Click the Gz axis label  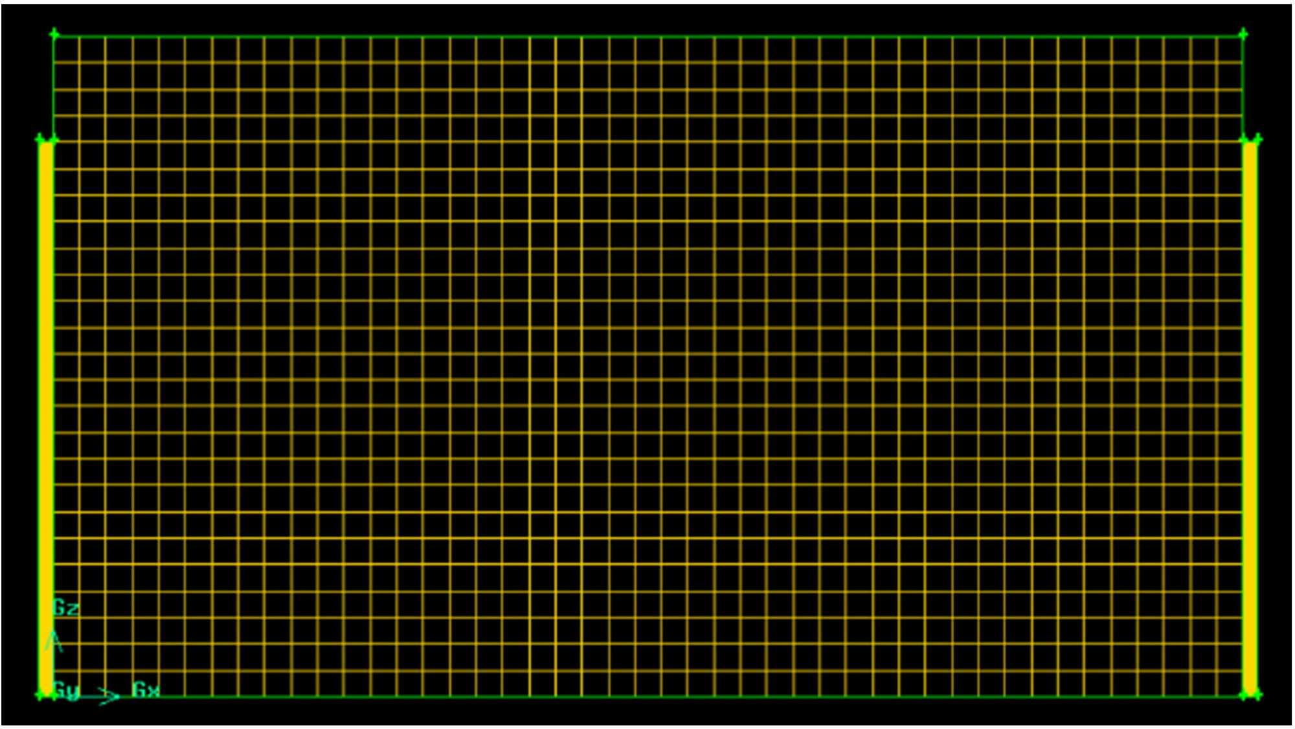point(65,608)
